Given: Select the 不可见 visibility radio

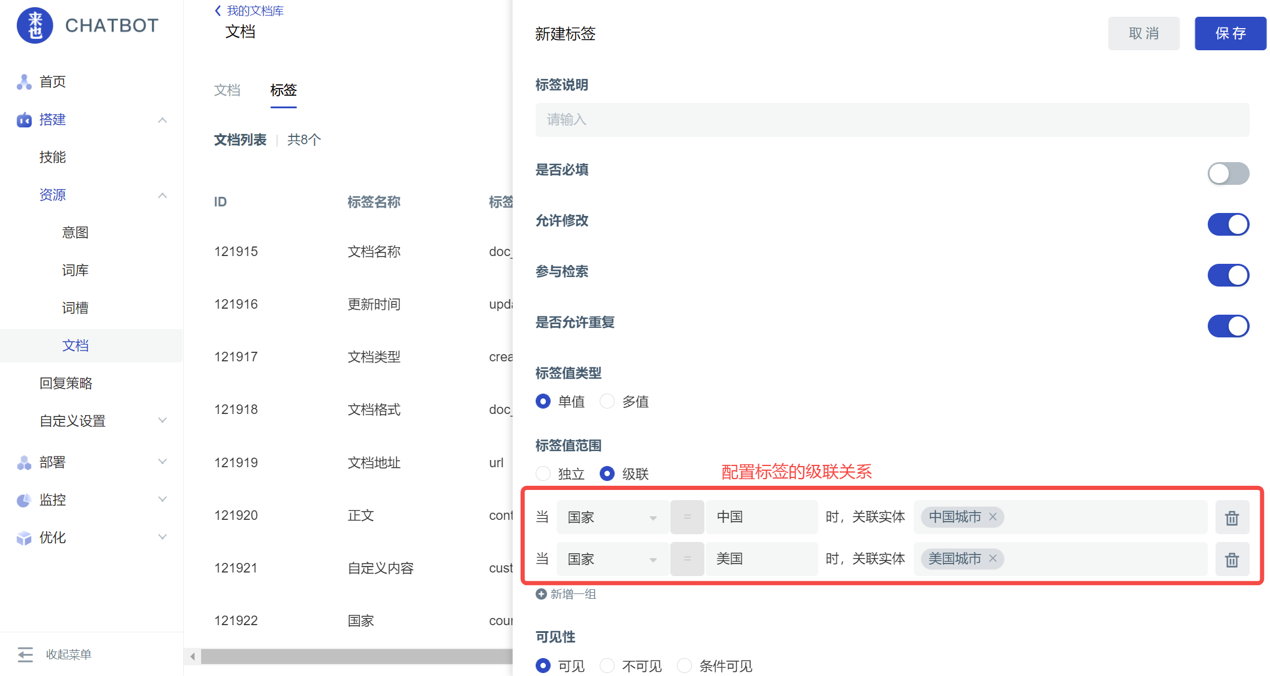Looking at the screenshot, I should (607, 665).
